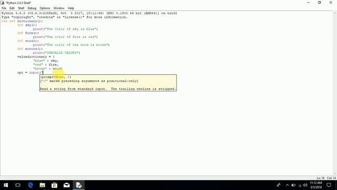Click the 'Read a string from standard input' tooltip line
The image size is (337, 190).
point(108,89)
